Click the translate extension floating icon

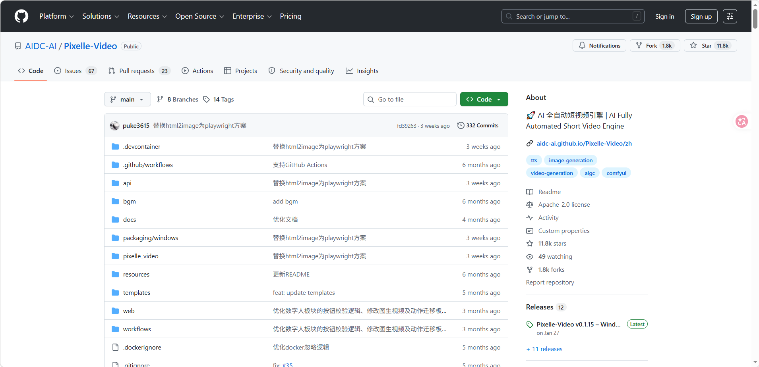[742, 121]
